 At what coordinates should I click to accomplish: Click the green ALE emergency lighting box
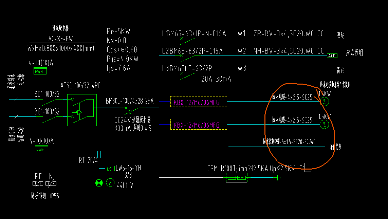click(x=332, y=56)
